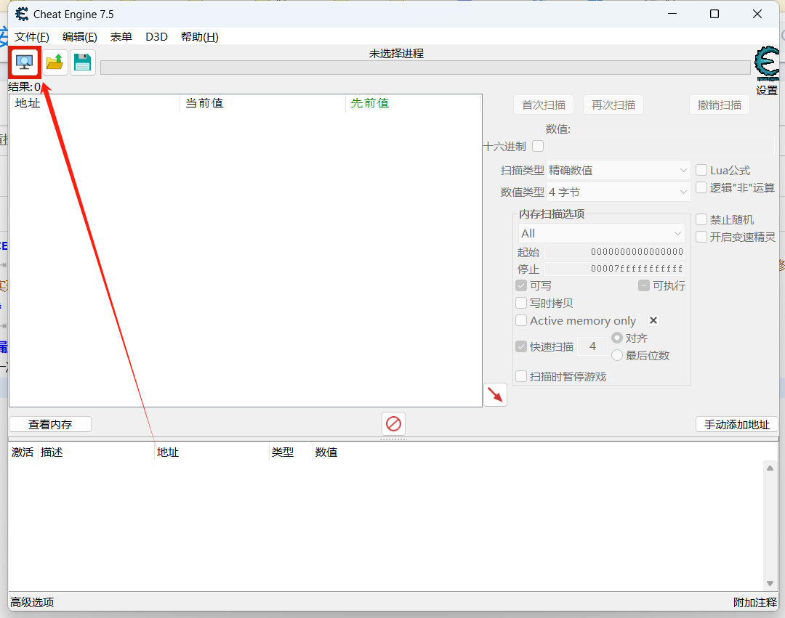The width and height of the screenshot is (785, 618).
Task: Run 再次扫描 next scan
Action: tap(613, 105)
